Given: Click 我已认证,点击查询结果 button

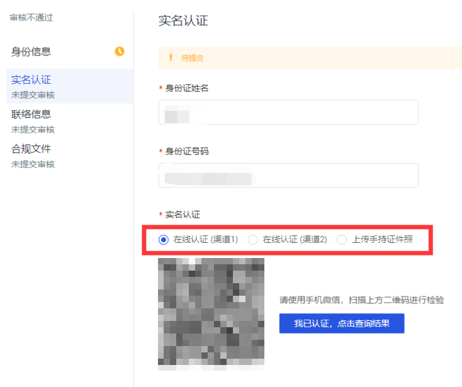Looking at the screenshot, I should click(342, 323).
